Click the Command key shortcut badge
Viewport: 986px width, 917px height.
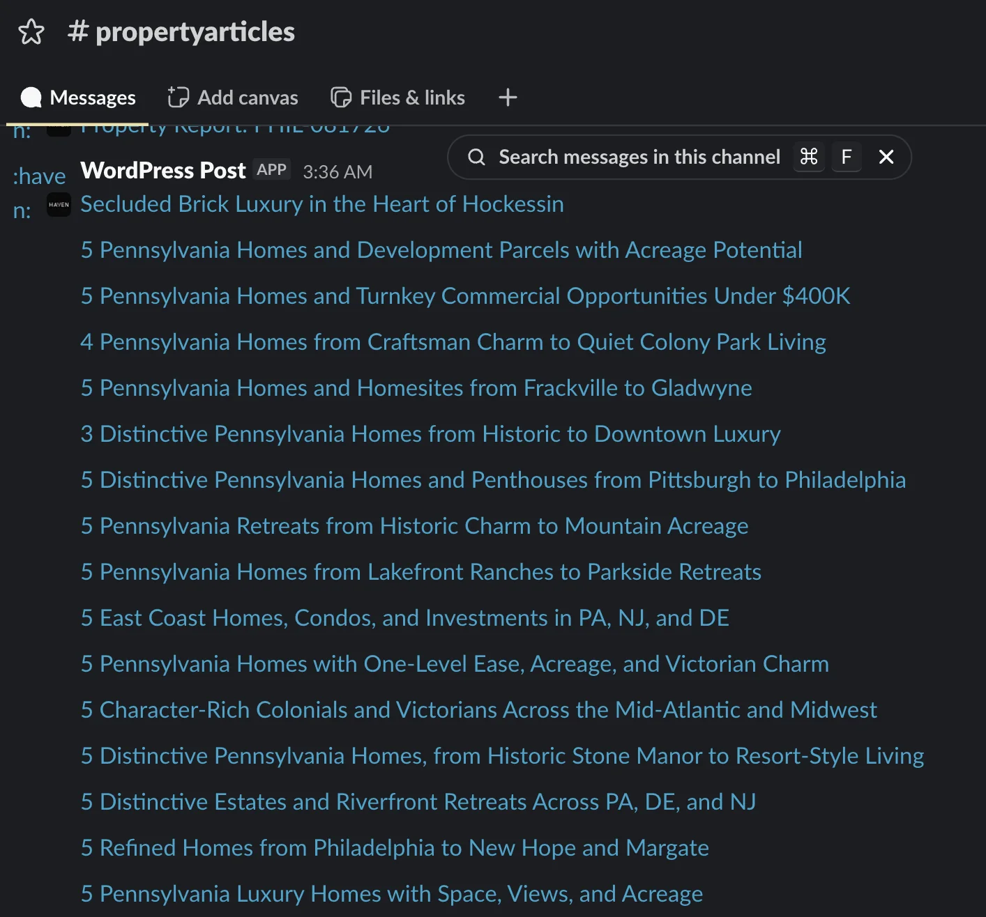809,157
